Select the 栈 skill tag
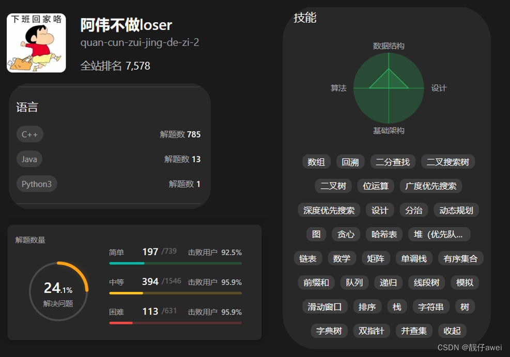510x357 pixels. (x=397, y=306)
